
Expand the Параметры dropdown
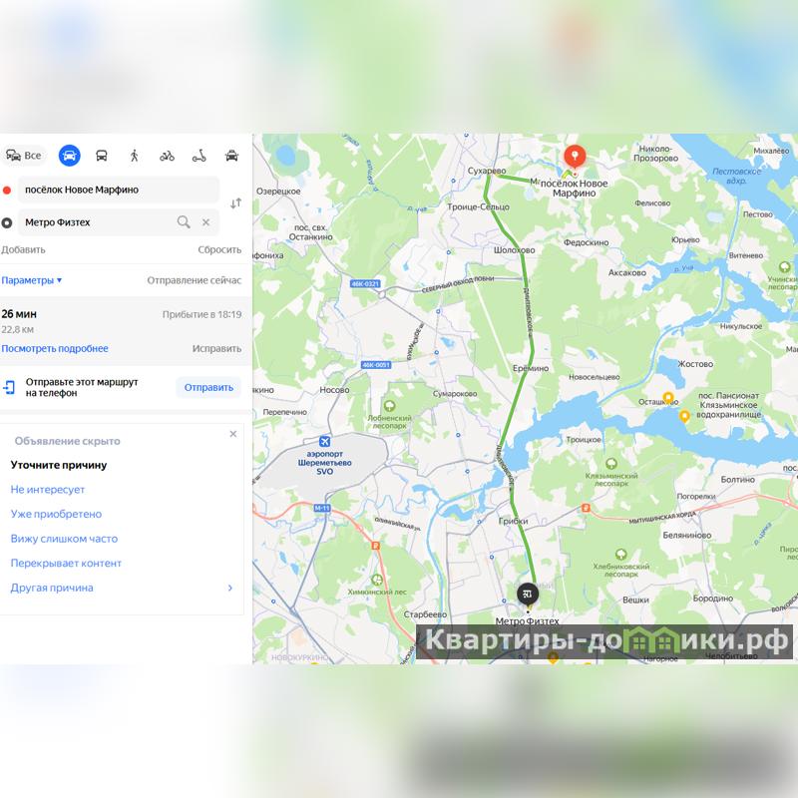pos(32,280)
